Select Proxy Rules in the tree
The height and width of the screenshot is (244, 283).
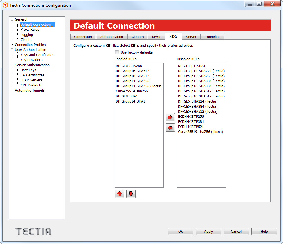30,29
